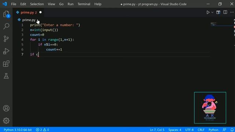Click Ln 7, Col 5 cursor position
The height and width of the screenshot is (132, 235).
tap(157, 130)
